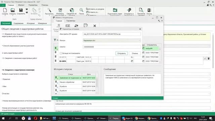Select the Исходные section tab

click(x=31, y=23)
